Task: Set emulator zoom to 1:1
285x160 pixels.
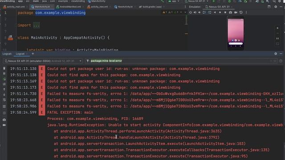Action: point(277,39)
